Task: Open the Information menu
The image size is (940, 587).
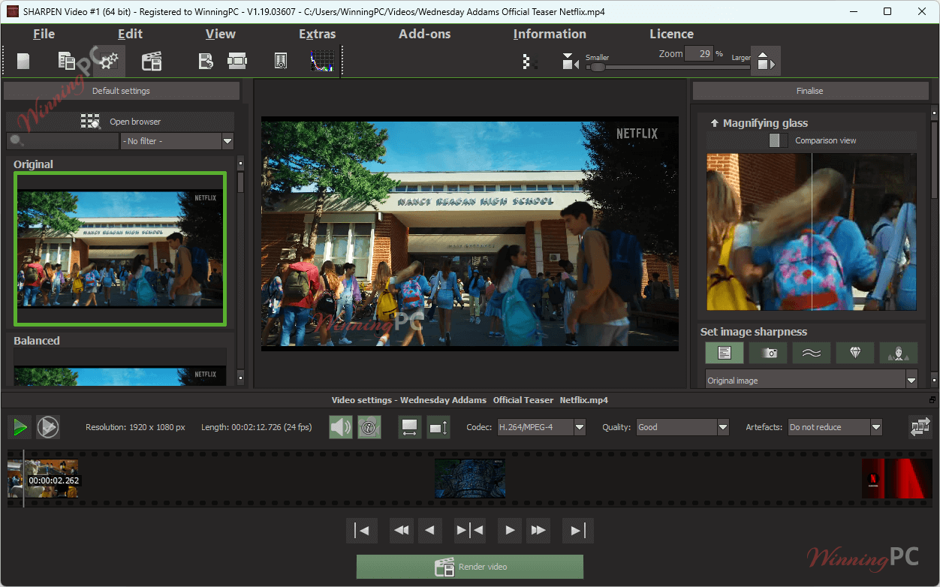Action: (x=550, y=34)
